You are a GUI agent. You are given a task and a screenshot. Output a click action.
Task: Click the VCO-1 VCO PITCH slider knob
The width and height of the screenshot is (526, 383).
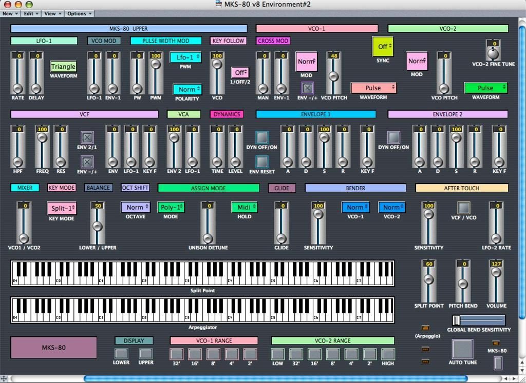pos(333,77)
